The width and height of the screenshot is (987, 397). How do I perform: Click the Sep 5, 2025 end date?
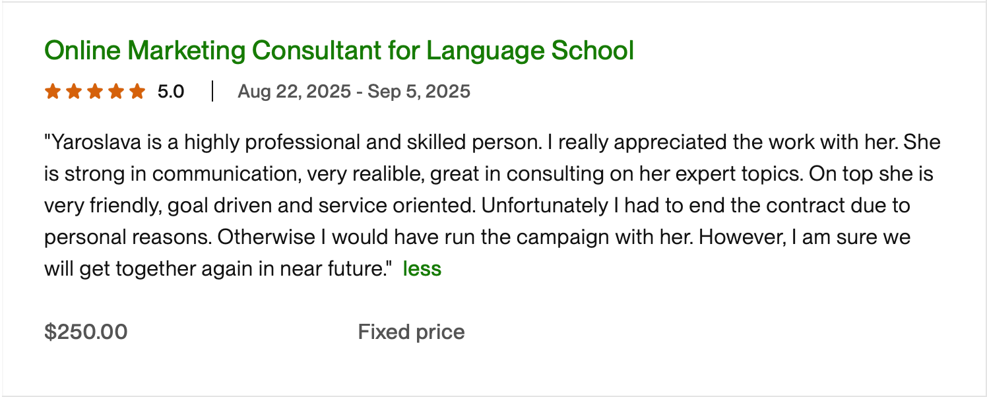pos(419,92)
